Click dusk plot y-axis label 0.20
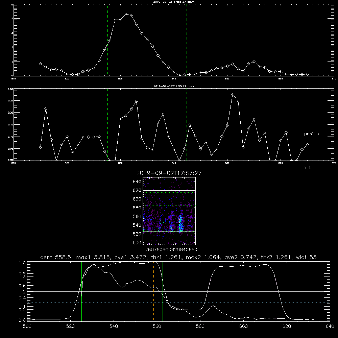This screenshot has width=338, height=338. [10, 113]
